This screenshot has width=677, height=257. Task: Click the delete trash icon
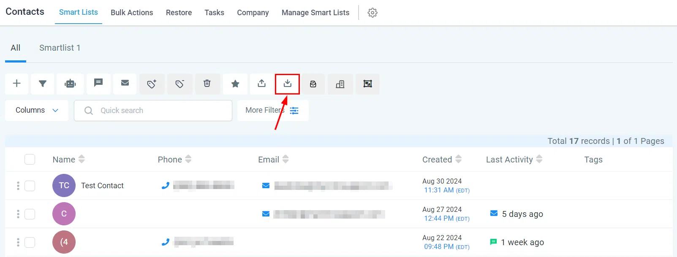[x=207, y=84]
